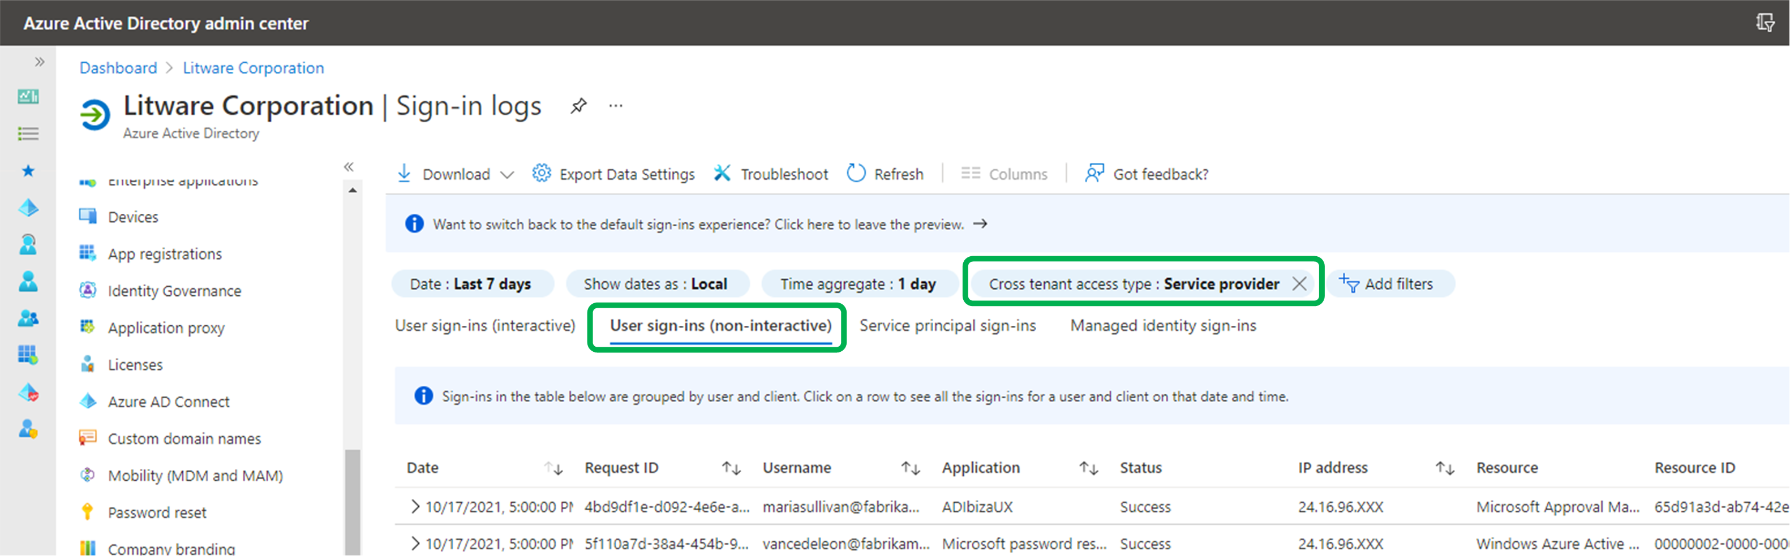Image resolution: width=1790 pixels, height=556 pixels.
Task: Expand the Download dropdown
Action: [508, 174]
